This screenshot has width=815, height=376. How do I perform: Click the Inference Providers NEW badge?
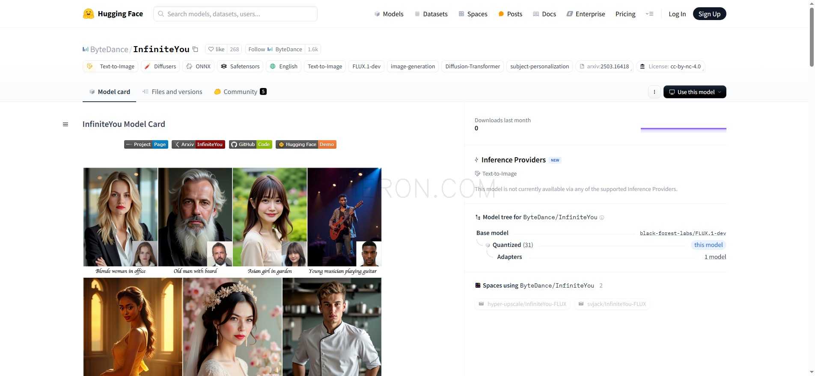[555, 160]
